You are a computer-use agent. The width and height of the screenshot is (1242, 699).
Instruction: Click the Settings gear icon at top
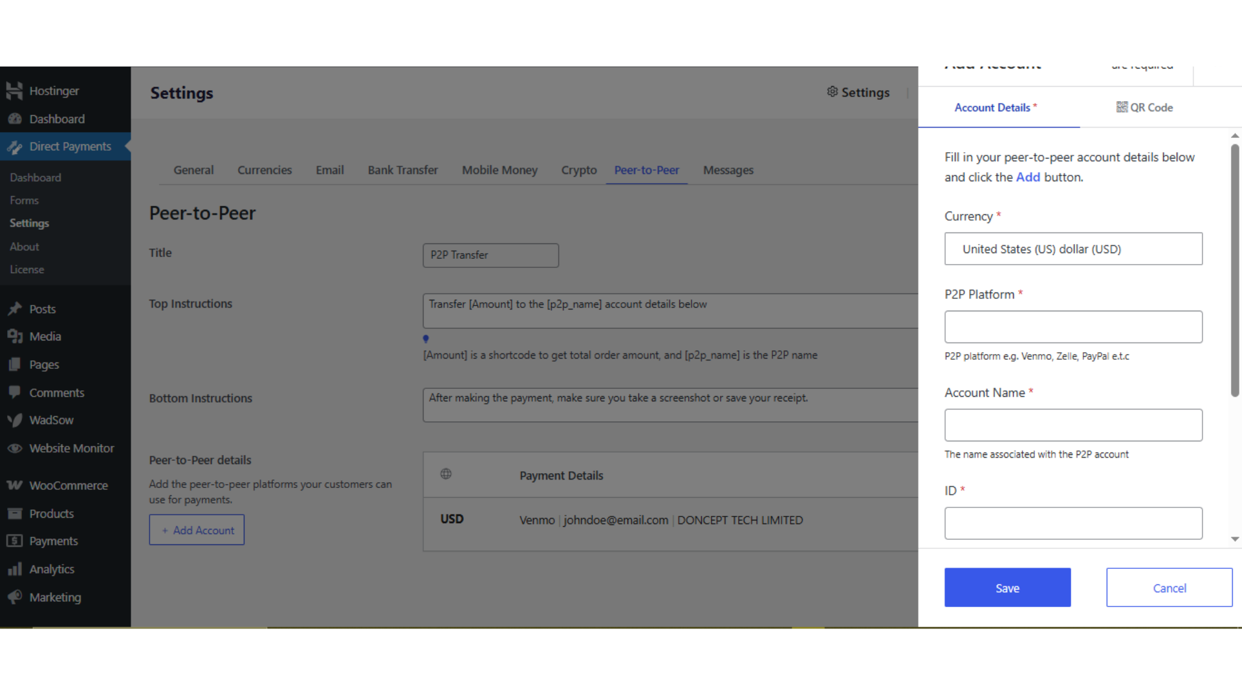pos(833,92)
